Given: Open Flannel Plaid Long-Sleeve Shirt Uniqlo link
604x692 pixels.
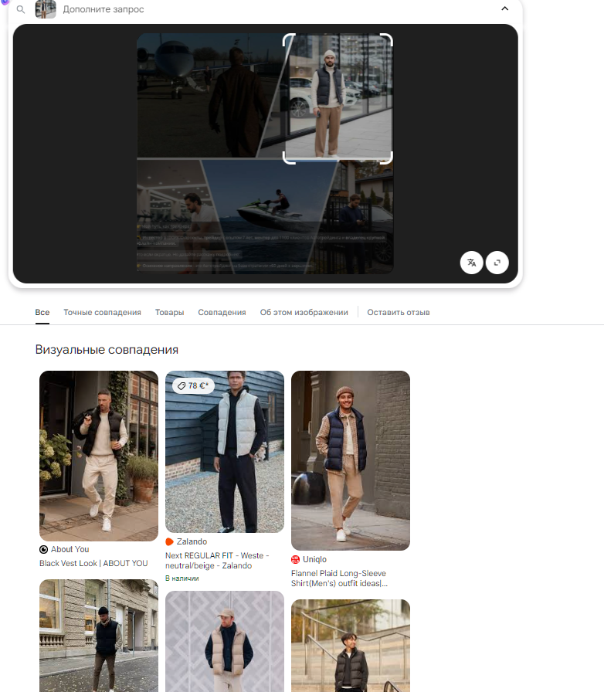Looking at the screenshot, I should [339, 578].
